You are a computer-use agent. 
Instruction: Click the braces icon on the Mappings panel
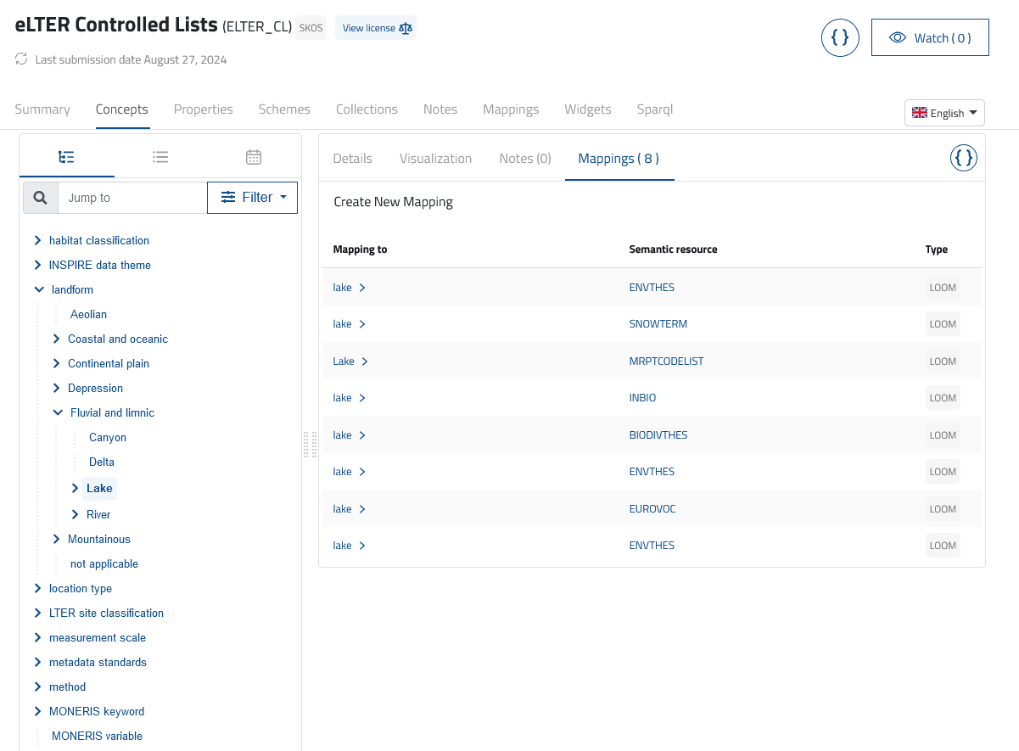click(x=963, y=157)
